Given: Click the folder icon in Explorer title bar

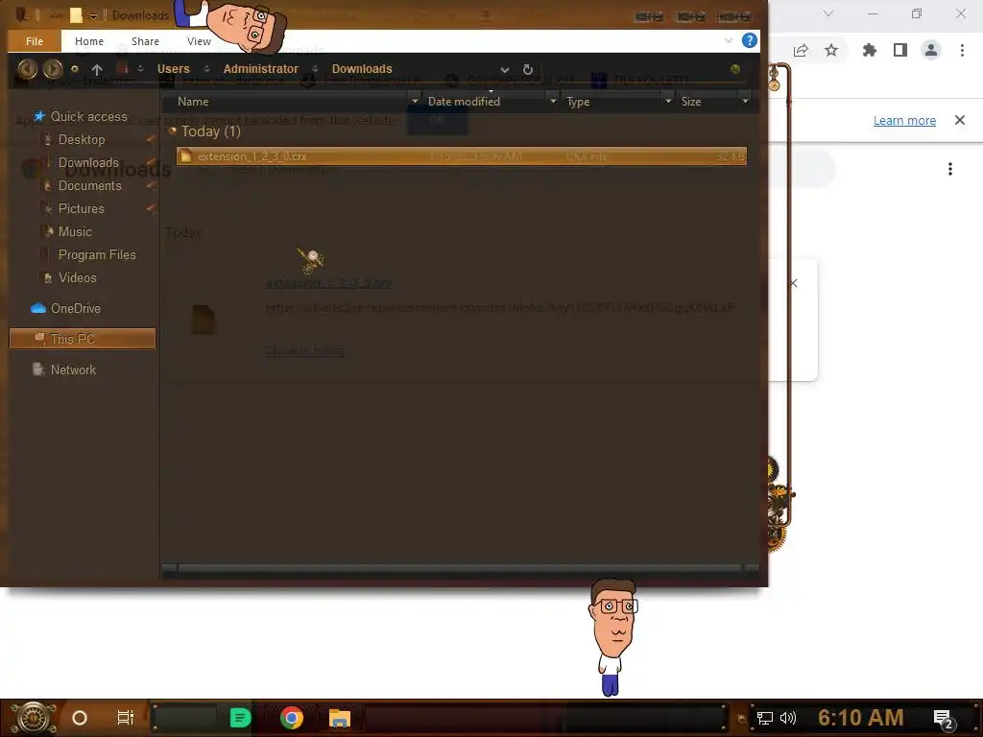Looking at the screenshot, I should [x=76, y=15].
